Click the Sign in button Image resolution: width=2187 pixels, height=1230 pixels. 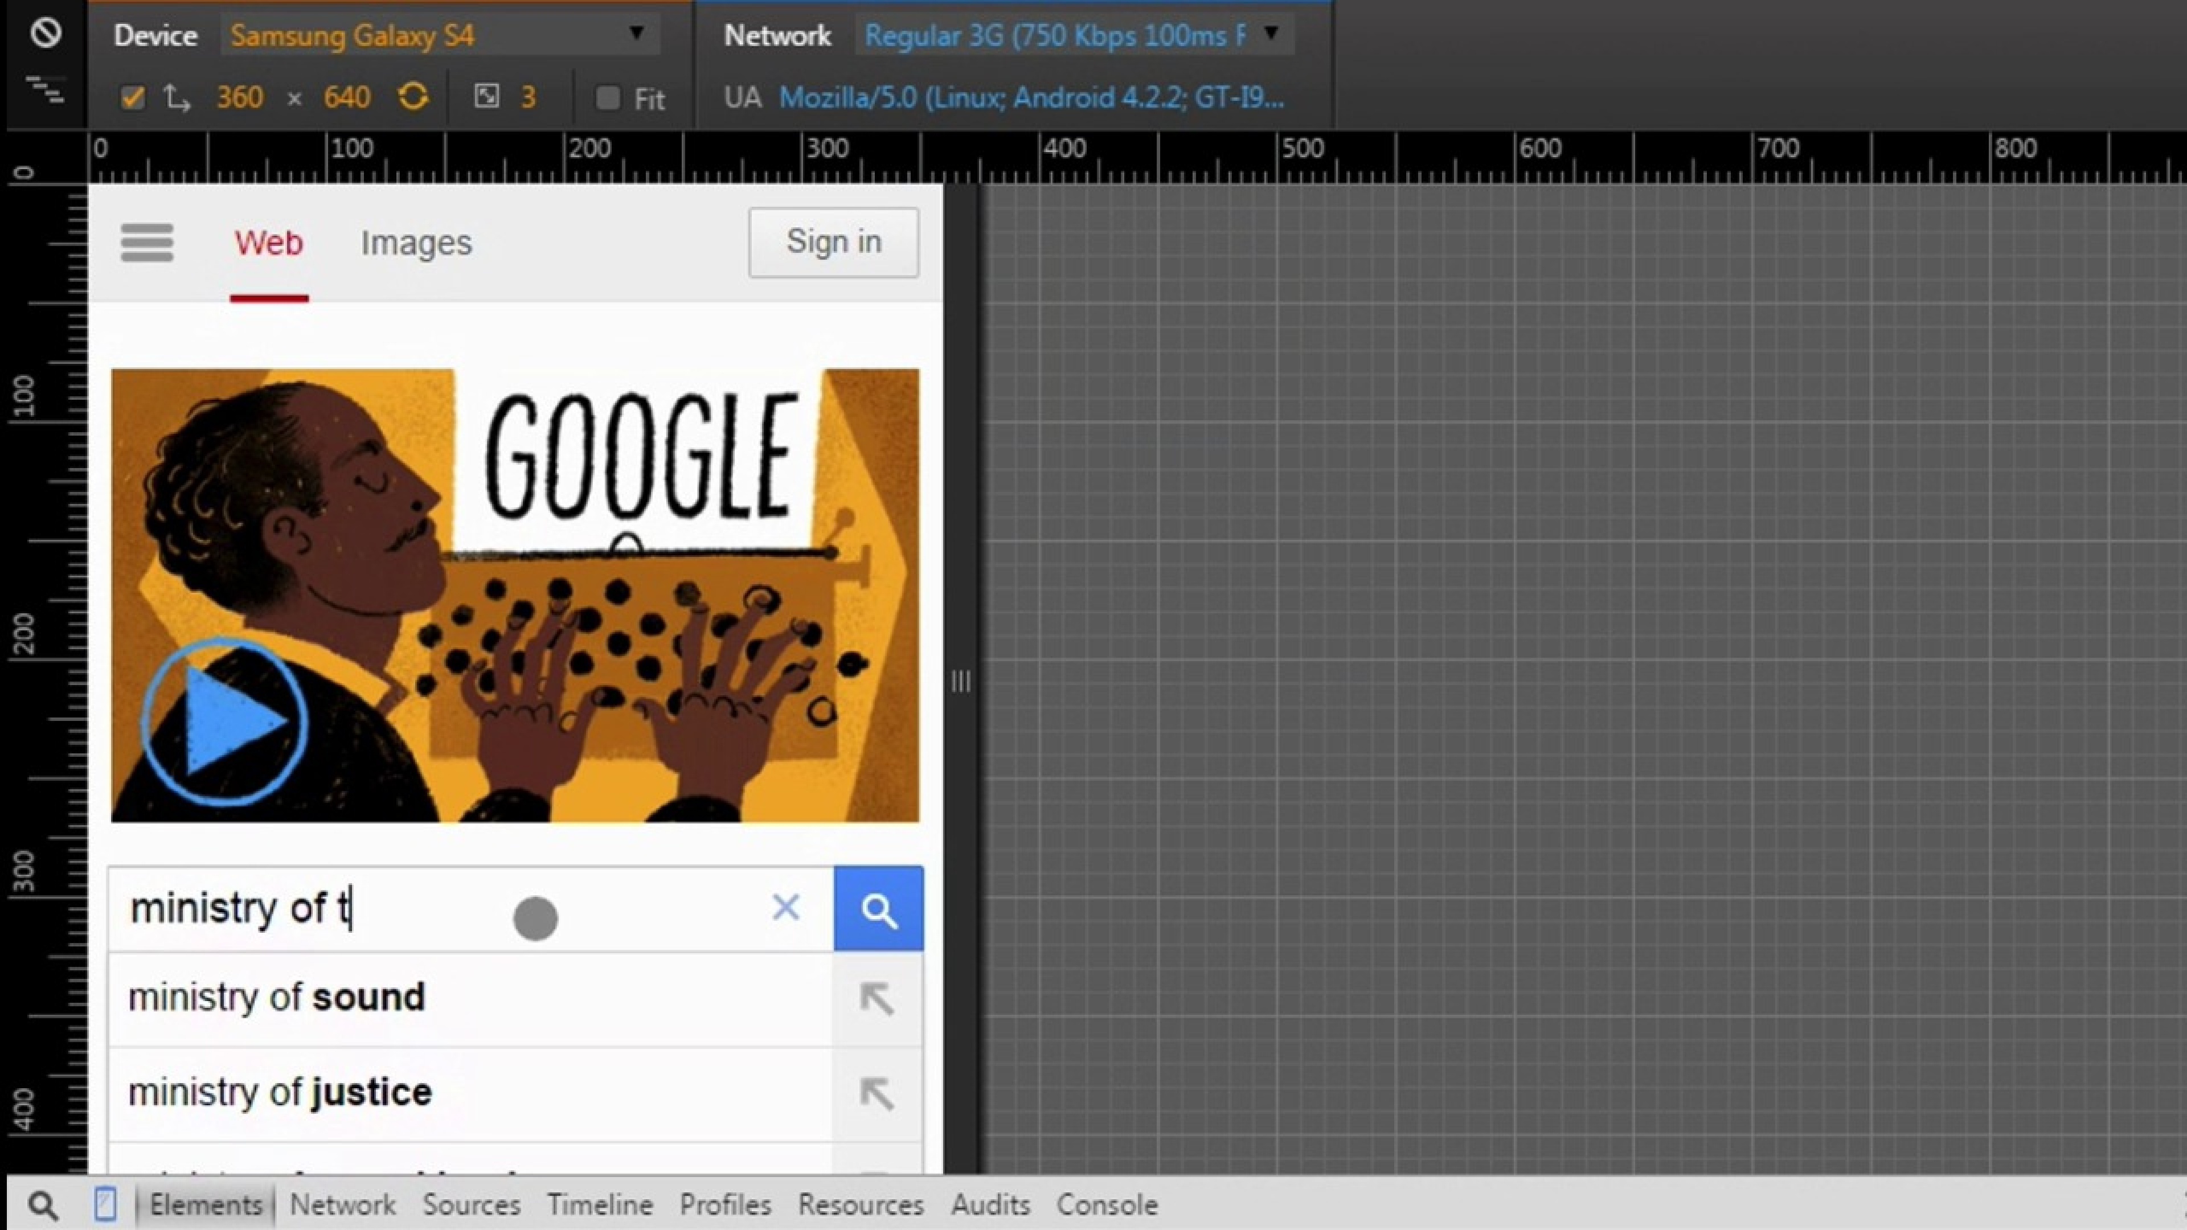point(833,242)
